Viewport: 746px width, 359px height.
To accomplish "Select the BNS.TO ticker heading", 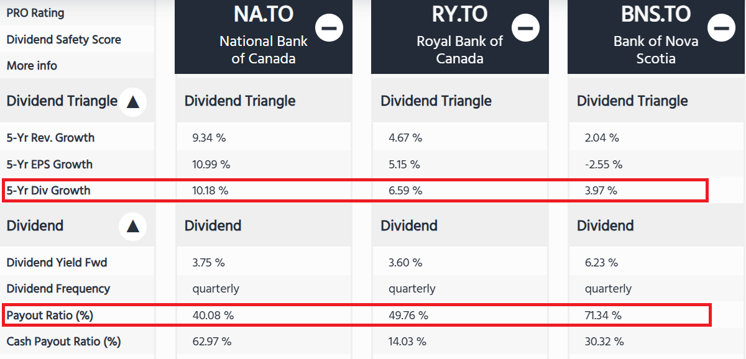I will point(656,14).
